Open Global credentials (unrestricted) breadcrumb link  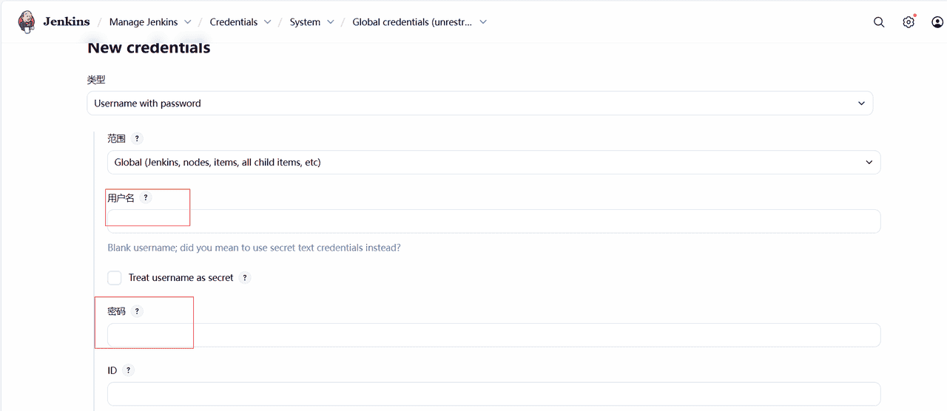click(x=411, y=22)
